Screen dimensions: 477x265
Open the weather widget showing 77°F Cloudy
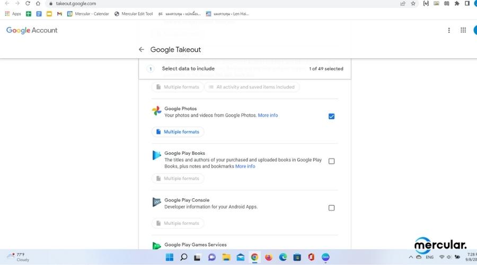click(18, 257)
